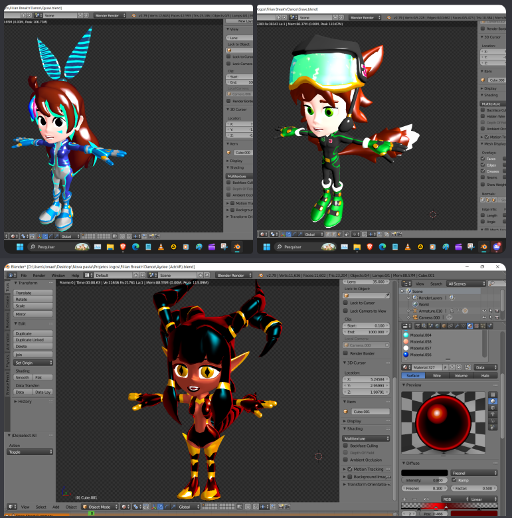Disable the Ramp checkbox under Diffuse
Screen dimensions: 512x518
point(454,480)
